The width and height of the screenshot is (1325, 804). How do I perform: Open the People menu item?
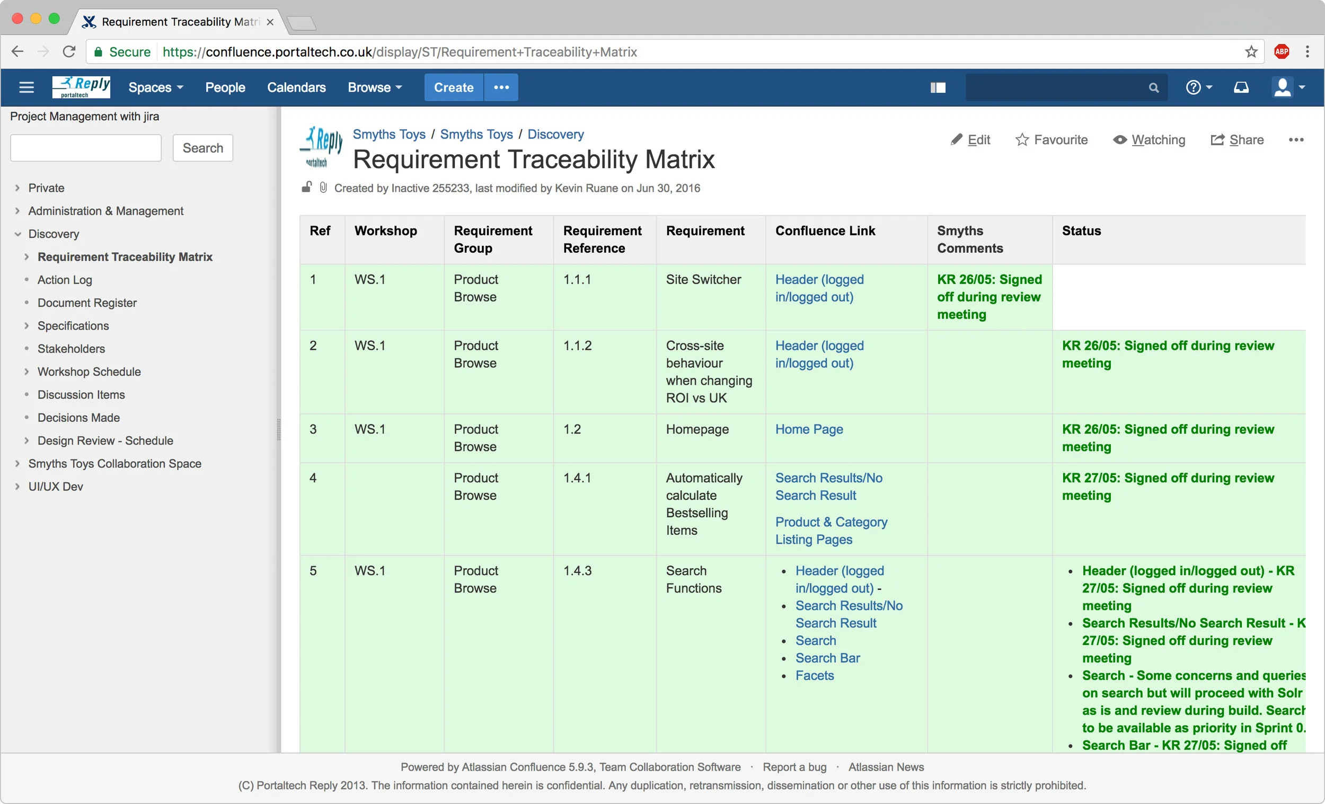coord(225,87)
